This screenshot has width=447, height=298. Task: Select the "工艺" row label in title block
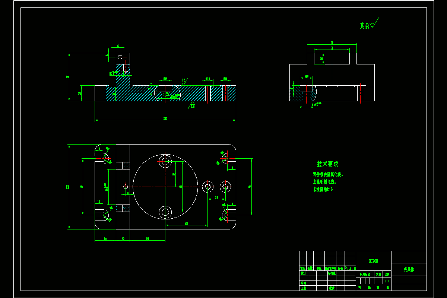(303, 288)
